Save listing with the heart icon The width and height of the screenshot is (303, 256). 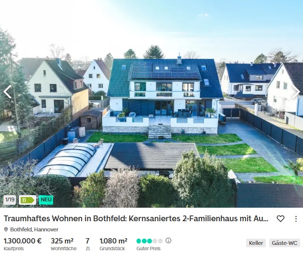click(x=280, y=219)
